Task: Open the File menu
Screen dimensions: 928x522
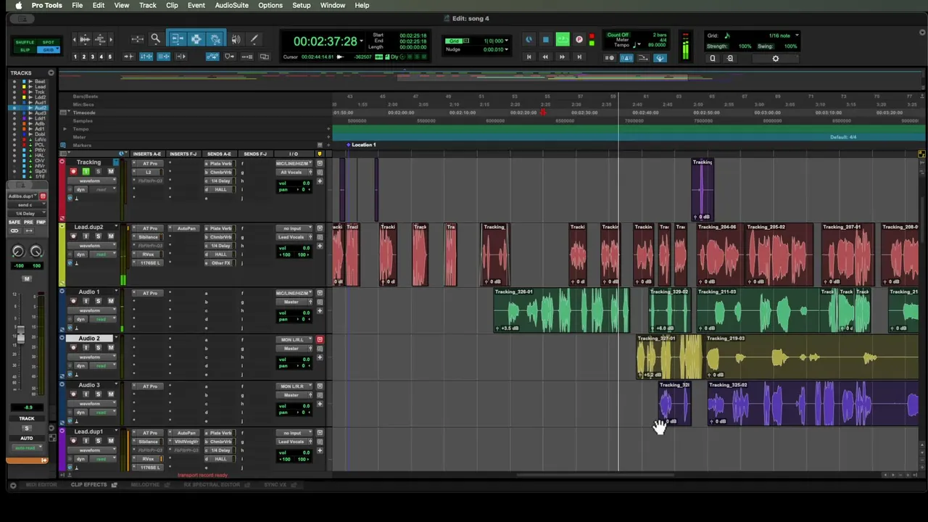Action: pyautogui.click(x=77, y=6)
